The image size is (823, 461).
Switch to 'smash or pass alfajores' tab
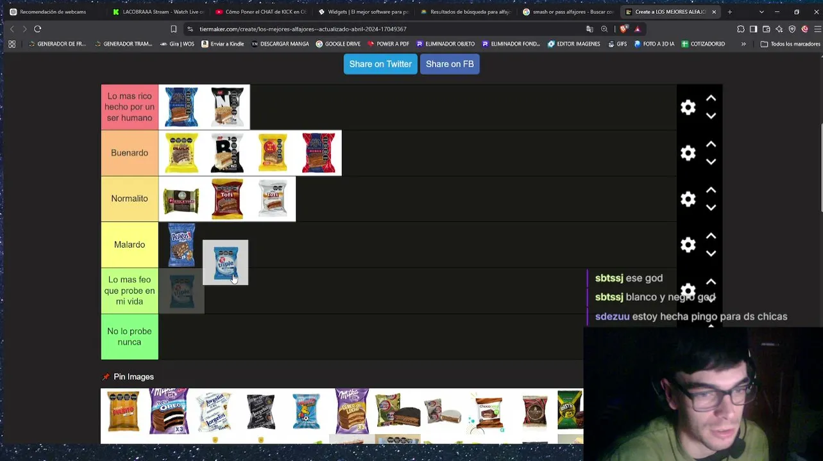(x=569, y=12)
